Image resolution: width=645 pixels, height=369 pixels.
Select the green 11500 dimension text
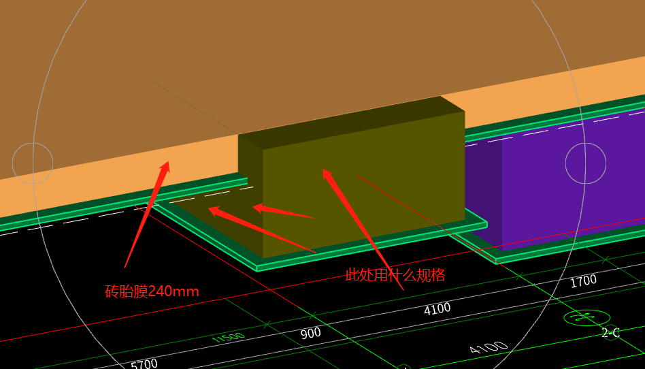coord(229,337)
